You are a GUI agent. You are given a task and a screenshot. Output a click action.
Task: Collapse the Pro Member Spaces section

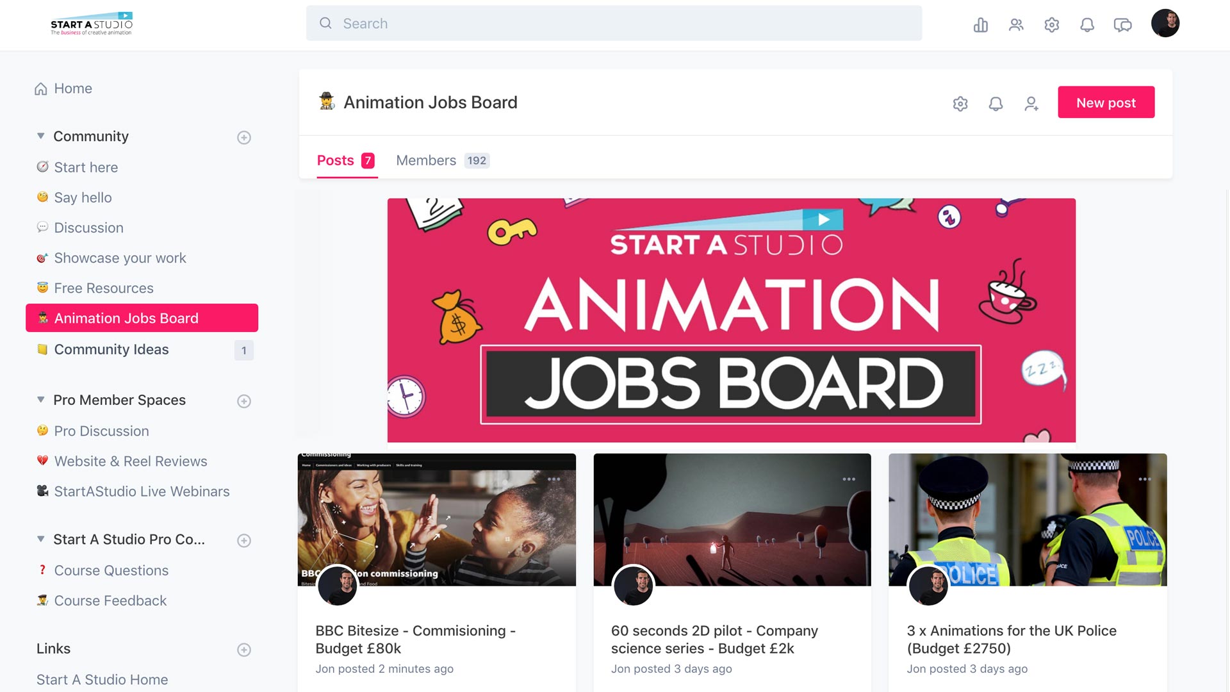40,398
